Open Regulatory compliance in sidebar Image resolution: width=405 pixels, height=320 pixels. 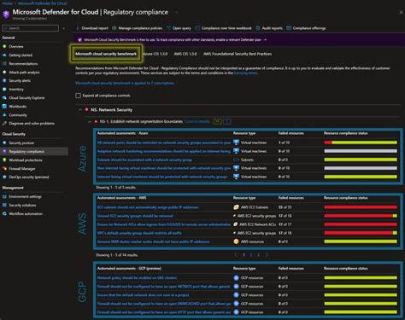click(x=34, y=151)
